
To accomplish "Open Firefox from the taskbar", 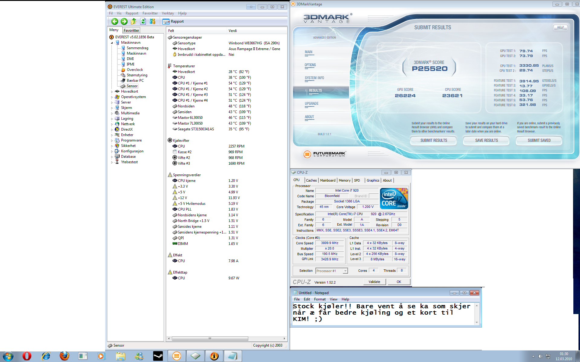I will [x=64, y=356].
